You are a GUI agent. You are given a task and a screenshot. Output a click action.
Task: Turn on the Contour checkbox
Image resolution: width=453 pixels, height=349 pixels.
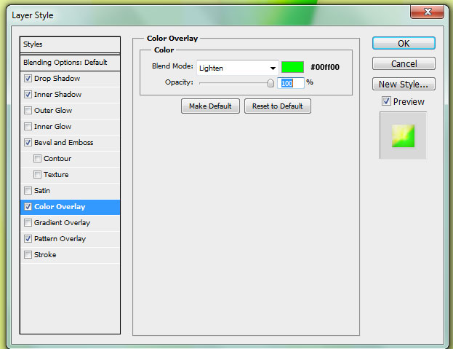(38, 159)
